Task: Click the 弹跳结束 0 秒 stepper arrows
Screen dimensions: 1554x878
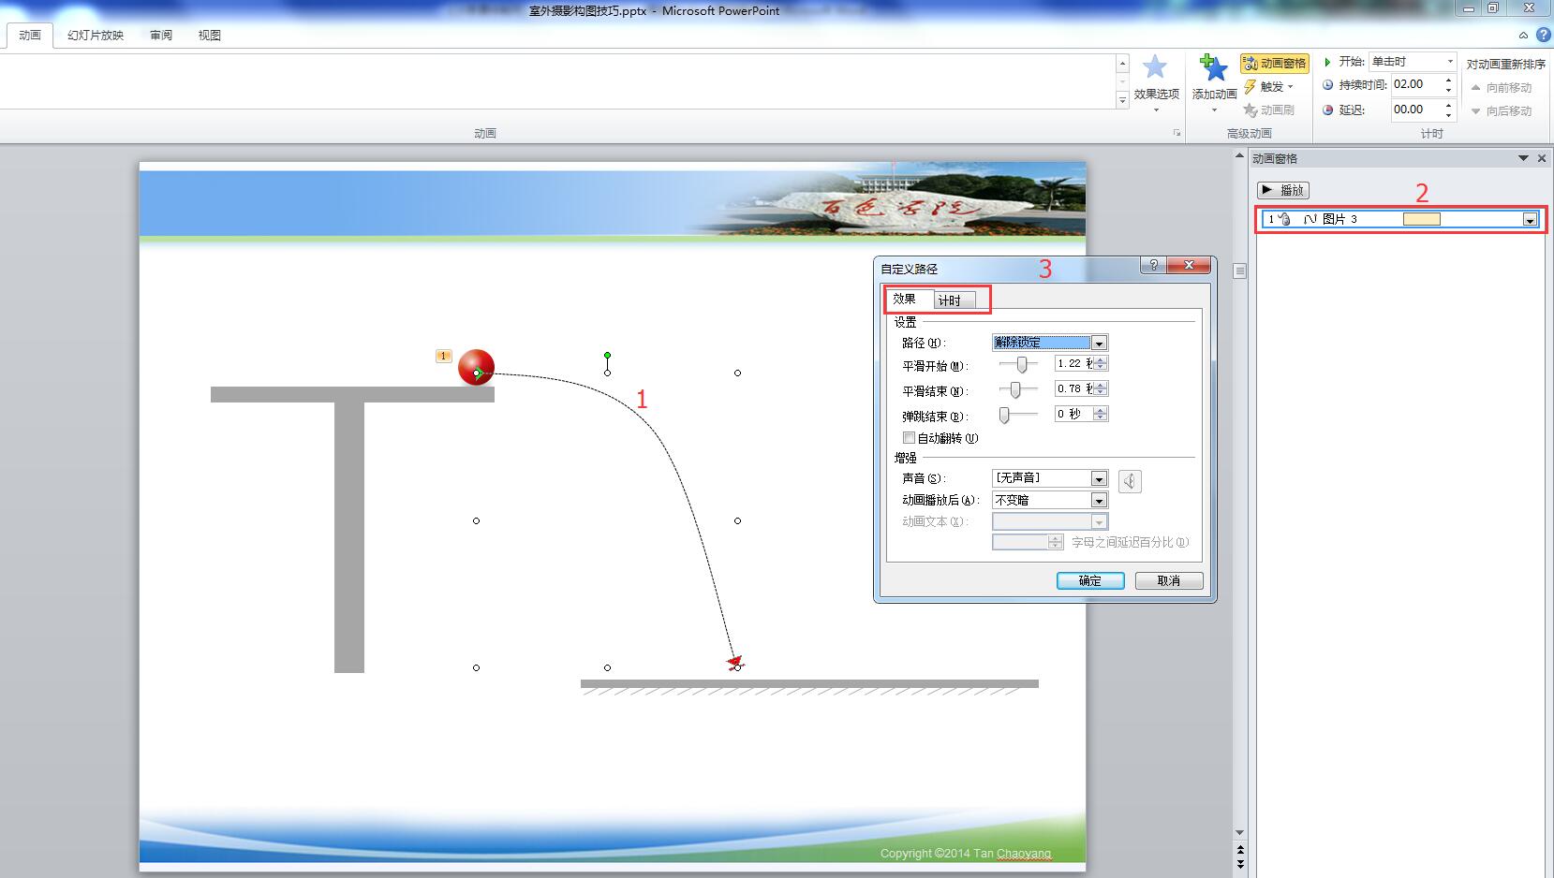Action: pos(1101,414)
